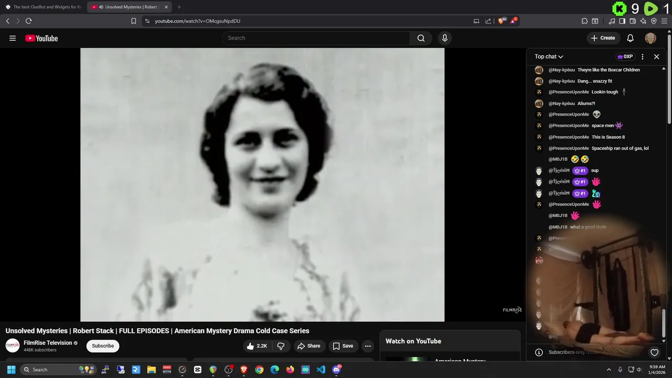
Task: Click the 0XP crown badge
Action: click(x=625, y=57)
